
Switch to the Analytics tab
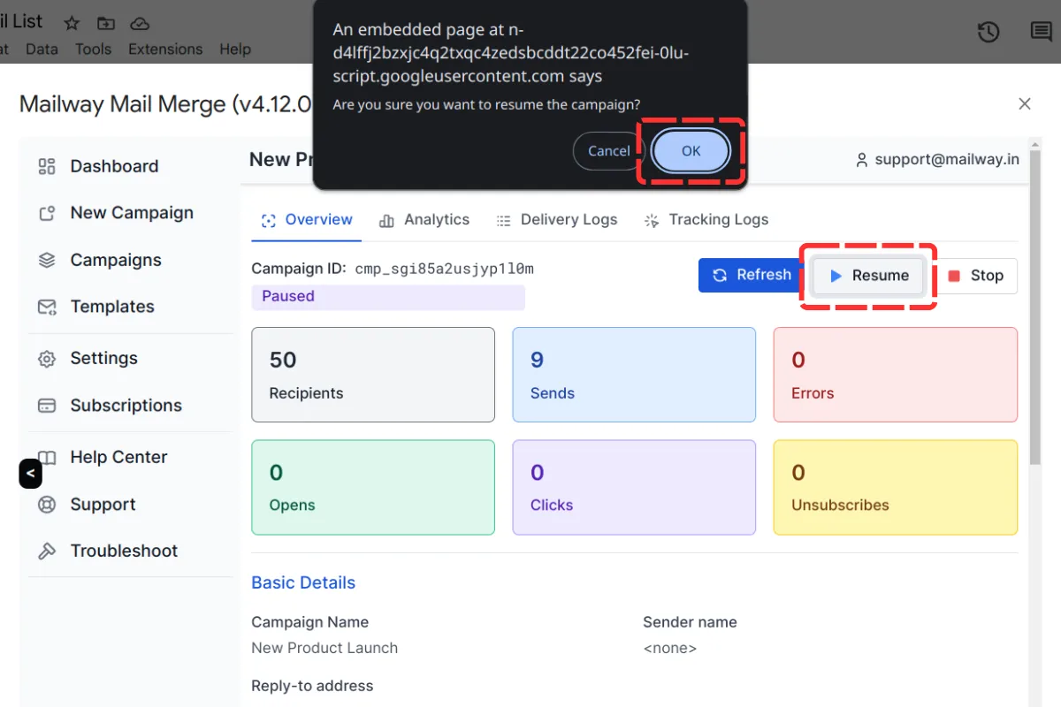[424, 219]
